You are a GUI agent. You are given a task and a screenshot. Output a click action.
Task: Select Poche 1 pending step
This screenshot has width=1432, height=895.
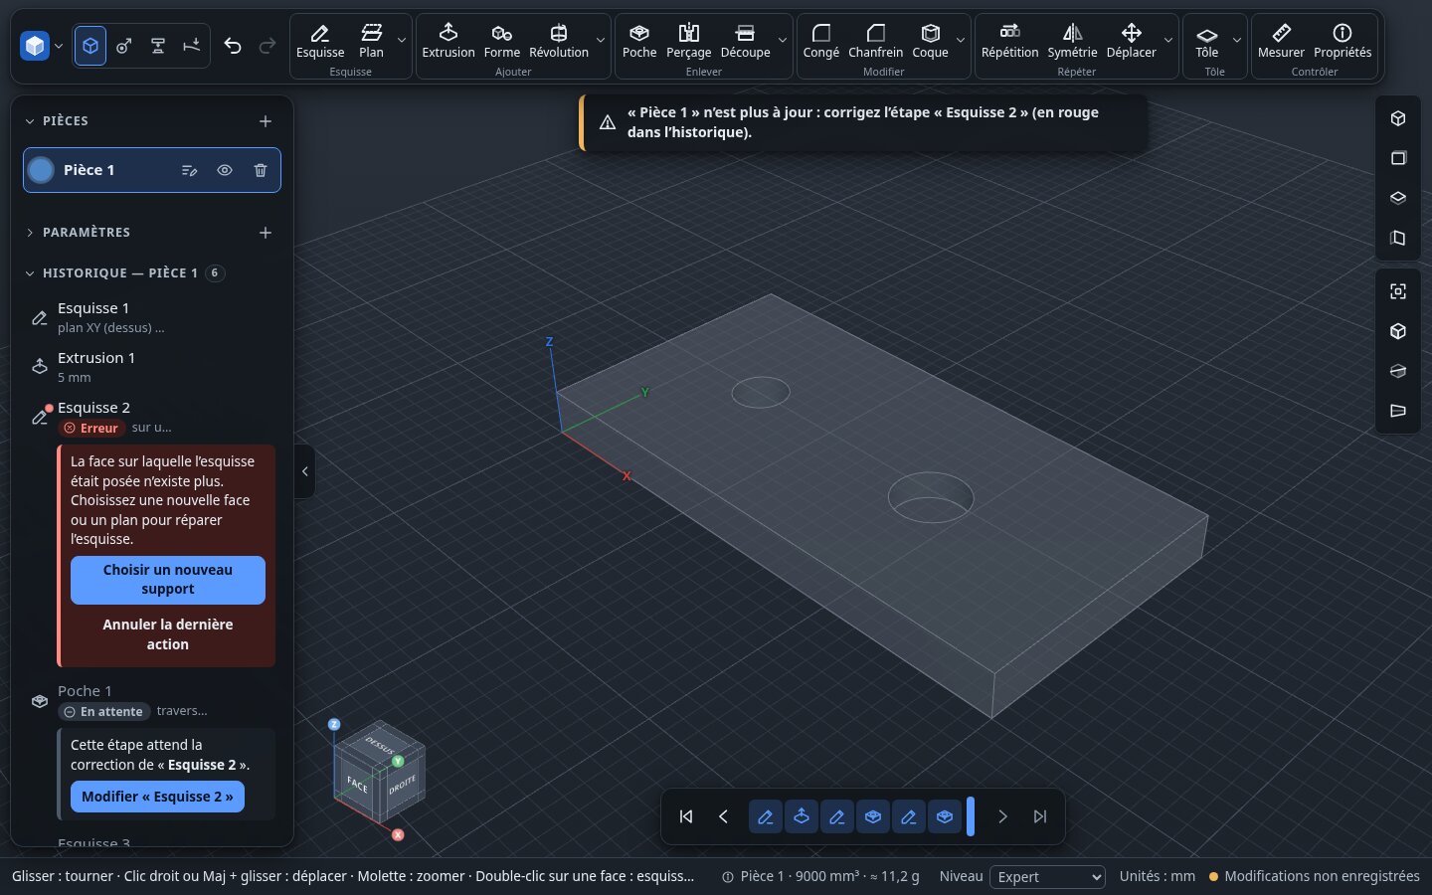point(151,701)
